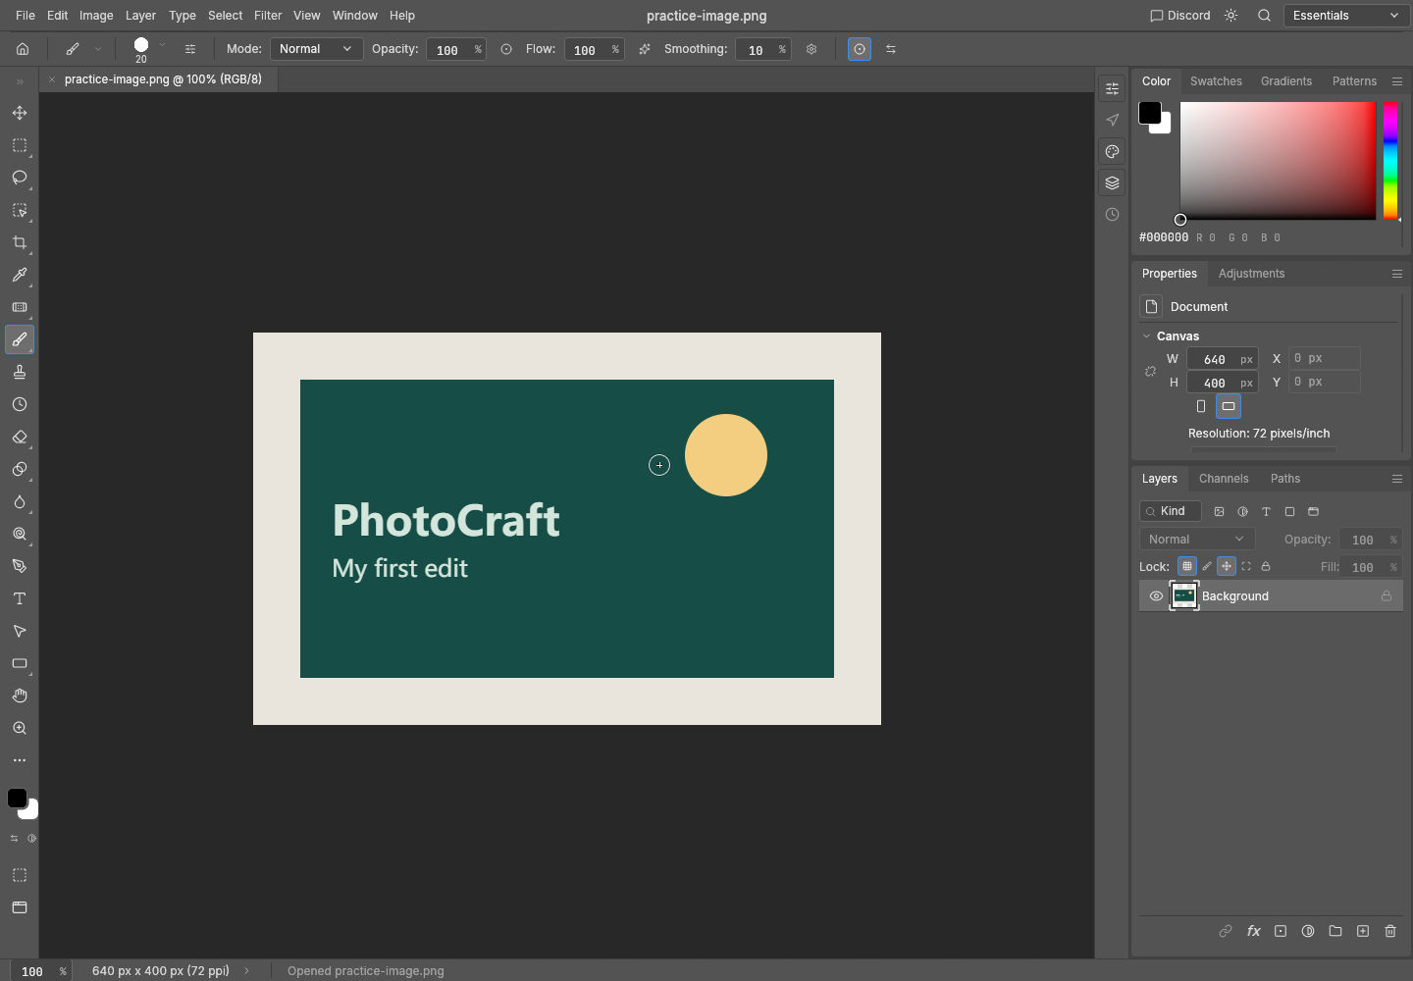1413x981 pixels.
Task: Switch to the Adjustments tab
Action: 1251,274
